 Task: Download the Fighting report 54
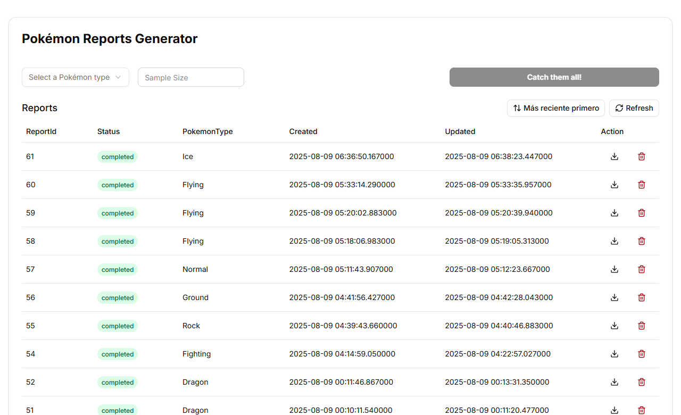pyautogui.click(x=614, y=354)
